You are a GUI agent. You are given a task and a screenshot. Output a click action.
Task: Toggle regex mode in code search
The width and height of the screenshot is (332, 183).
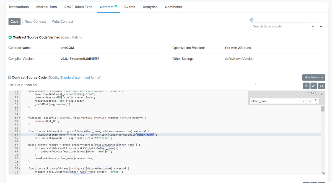[x=307, y=93]
